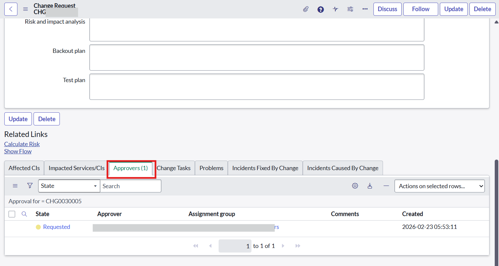Viewport: 499px width, 266px height.
Task: Open the Incidents Fixed By Change tab
Action: click(265, 168)
